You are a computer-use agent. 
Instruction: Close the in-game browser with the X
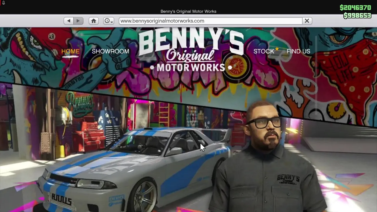point(307,21)
